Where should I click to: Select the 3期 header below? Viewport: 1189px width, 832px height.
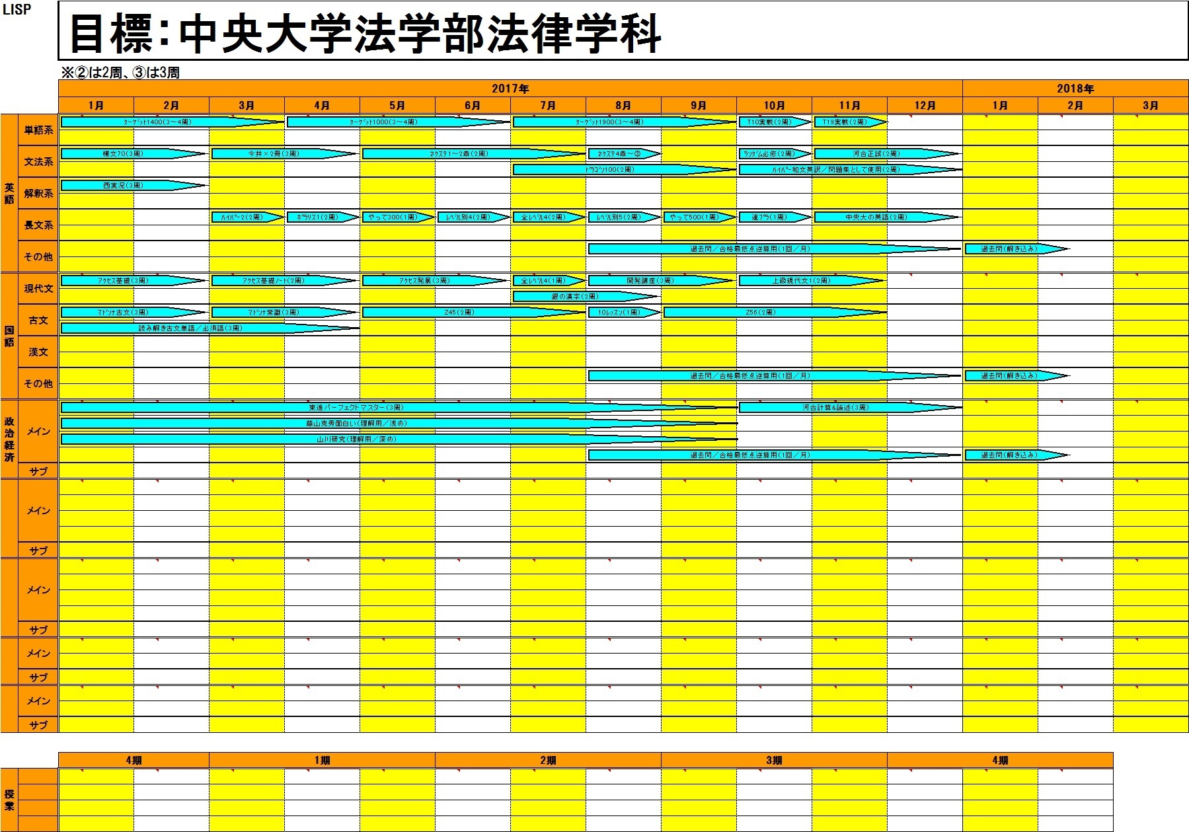click(x=774, y=761)
